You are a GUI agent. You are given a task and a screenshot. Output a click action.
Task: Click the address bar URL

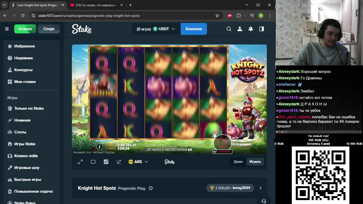[89, 16]
